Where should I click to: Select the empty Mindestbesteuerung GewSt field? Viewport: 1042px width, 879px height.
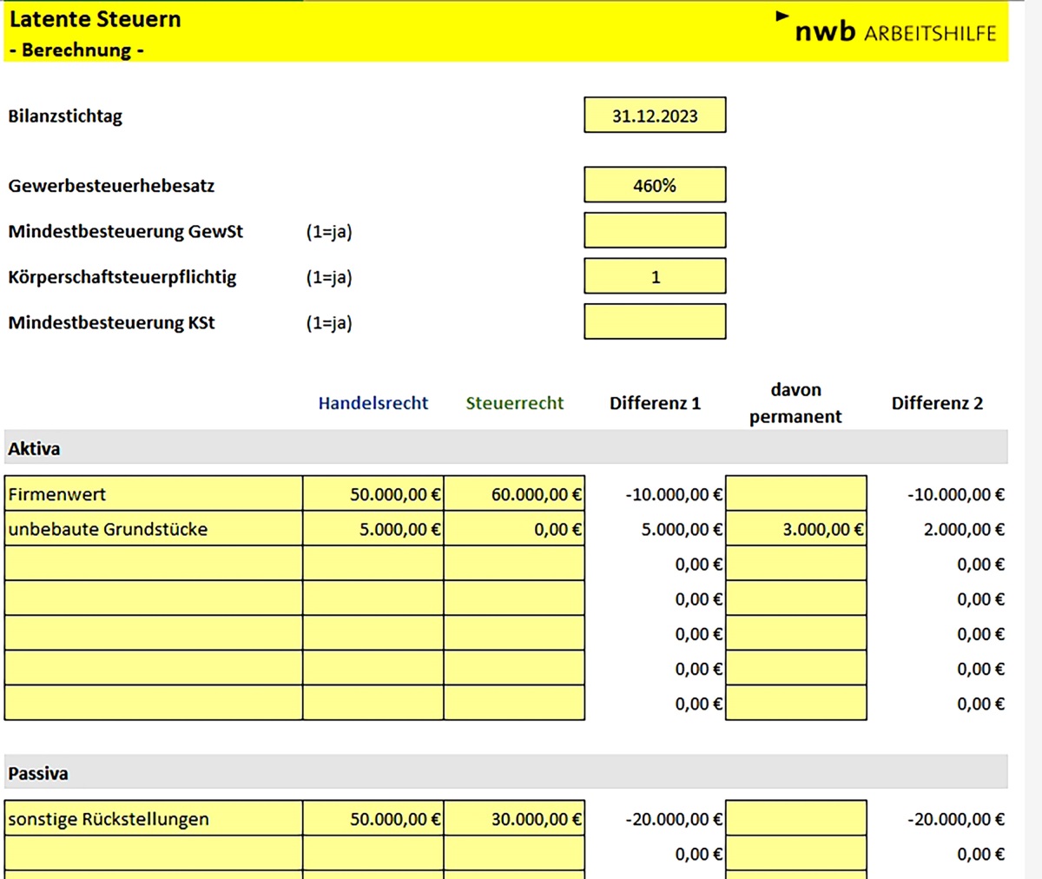(655, 231)
